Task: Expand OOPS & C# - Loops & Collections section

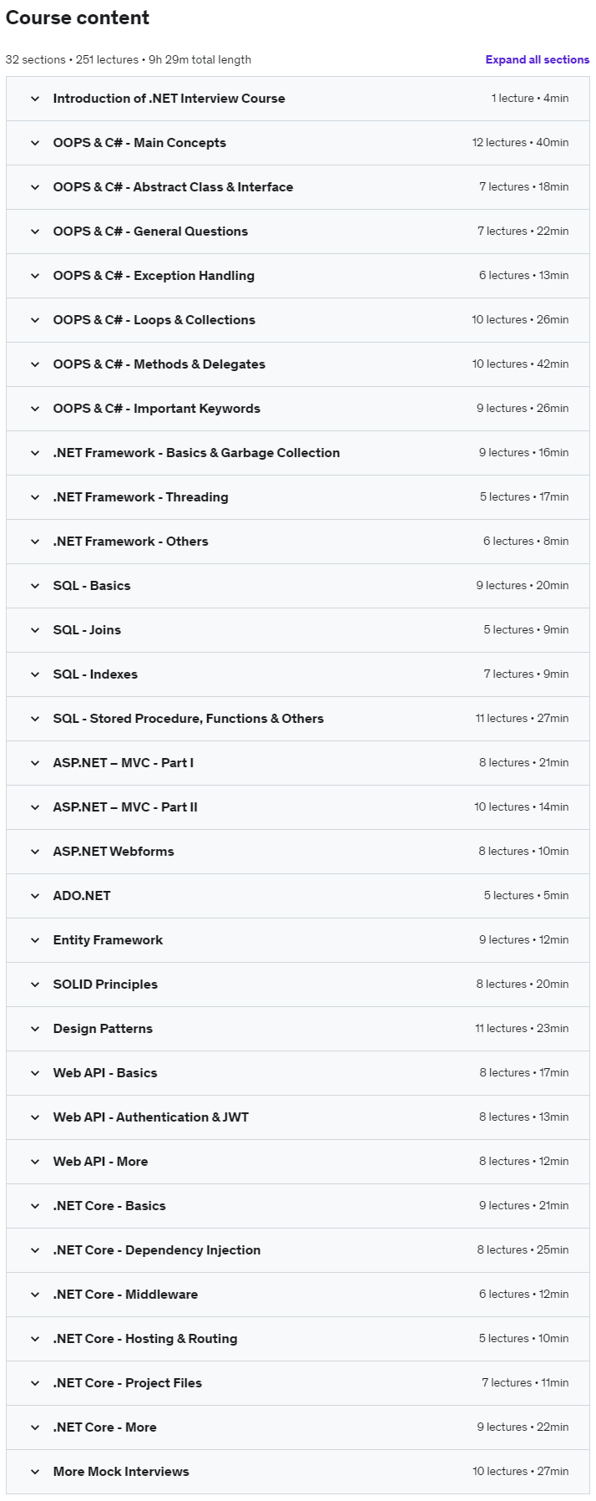Action: [x=297, y=320]
